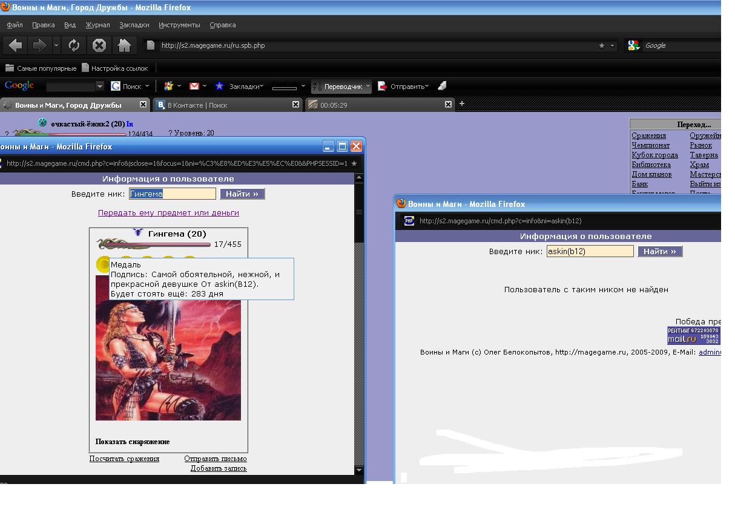735x527 pixels.
Task: Open the Добавить запись link
Action: click(219, 468)
